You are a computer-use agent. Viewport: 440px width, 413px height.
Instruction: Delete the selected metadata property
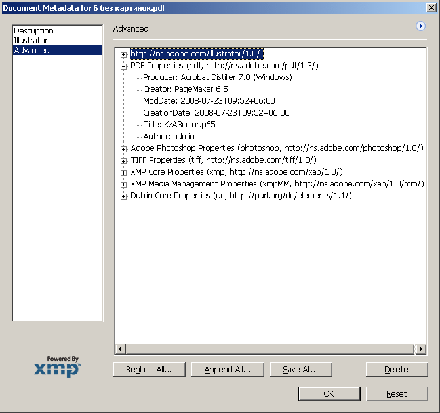pyautogui.click(x=397, y=369)
